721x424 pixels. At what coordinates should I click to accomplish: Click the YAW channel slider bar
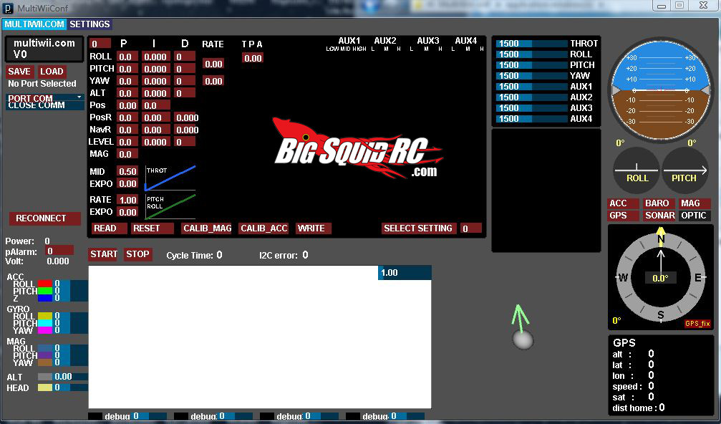[531, 75]
